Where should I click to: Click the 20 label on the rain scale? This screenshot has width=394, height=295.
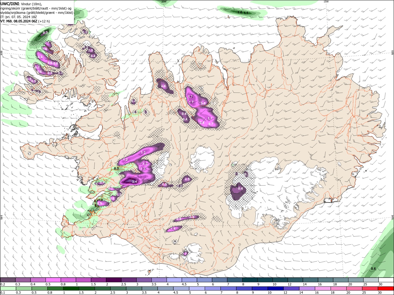pyautogui.click(x=348, y=293)
